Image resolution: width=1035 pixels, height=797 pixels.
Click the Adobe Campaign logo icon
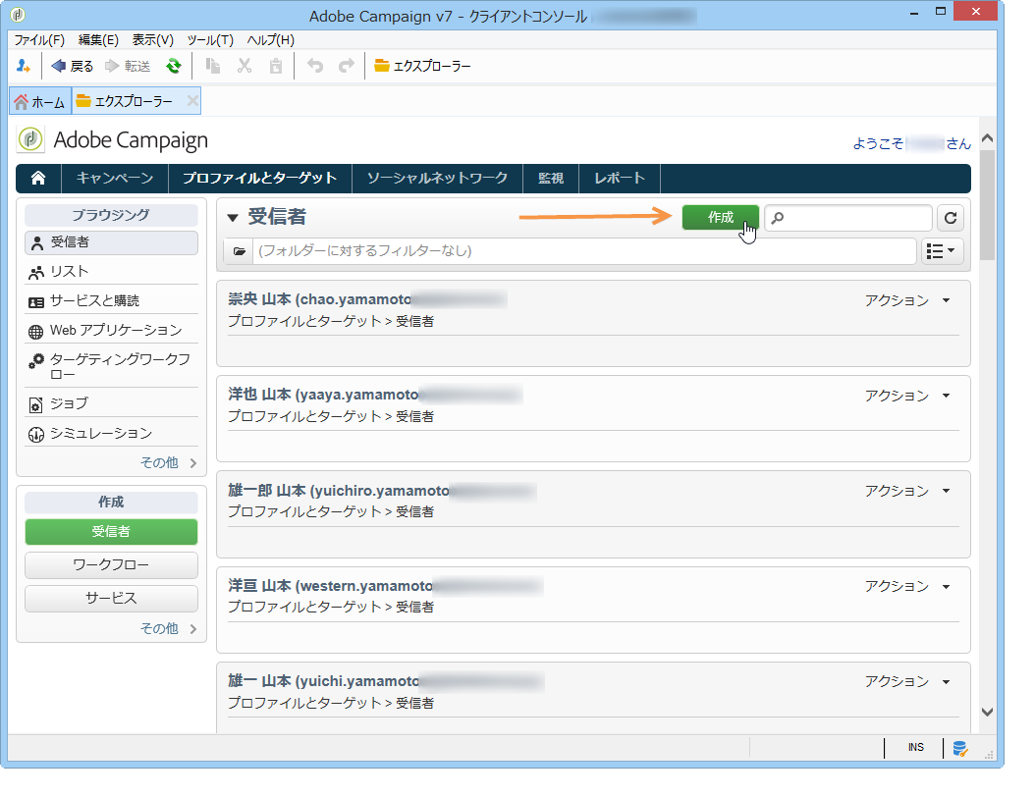click(30, 139)
